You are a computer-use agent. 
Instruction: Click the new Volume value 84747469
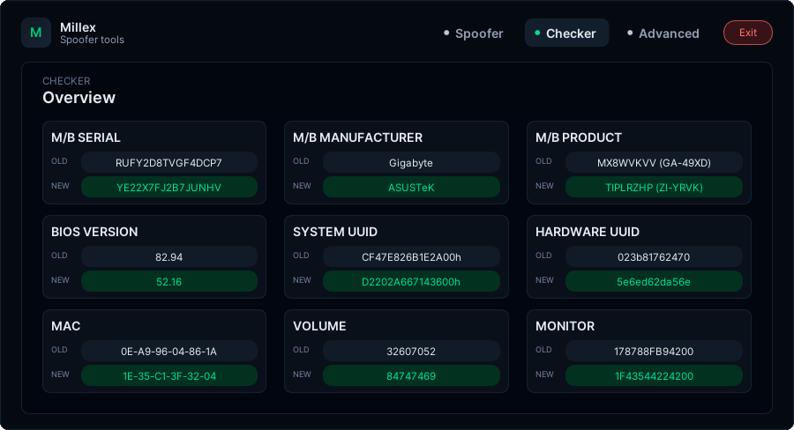click(x=411, y=375)
